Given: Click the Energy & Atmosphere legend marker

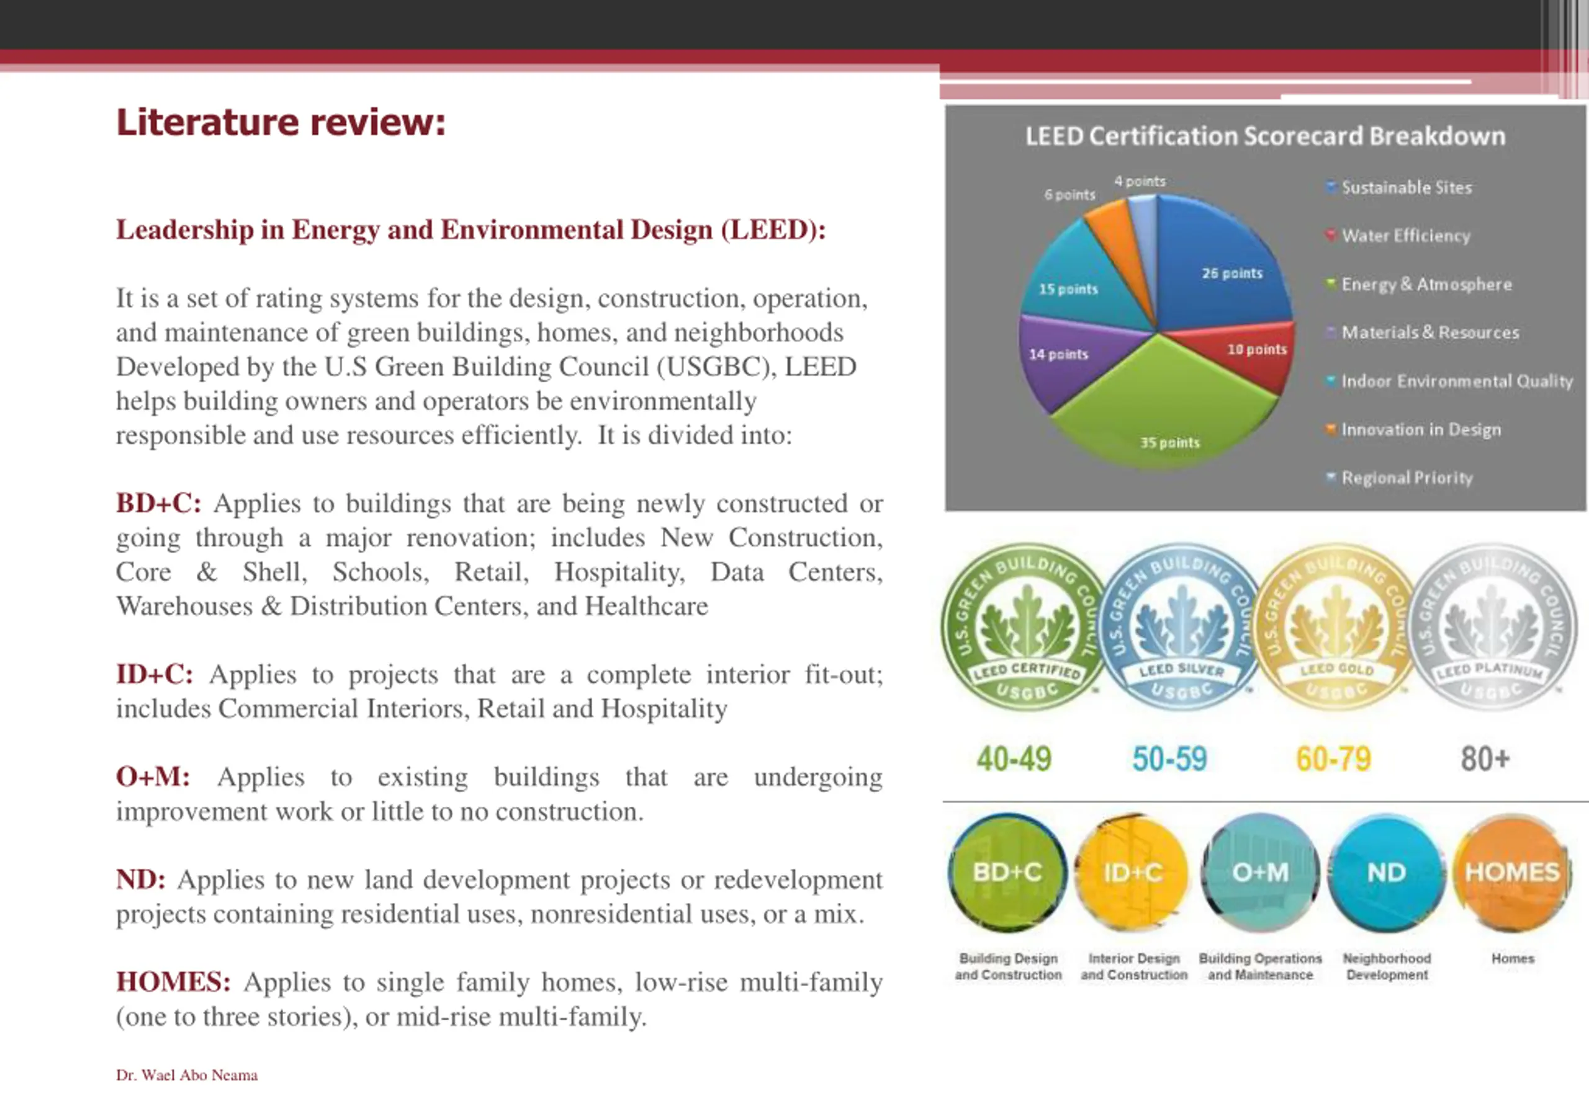Looking at the screenshot, I should click(1331, 283).
